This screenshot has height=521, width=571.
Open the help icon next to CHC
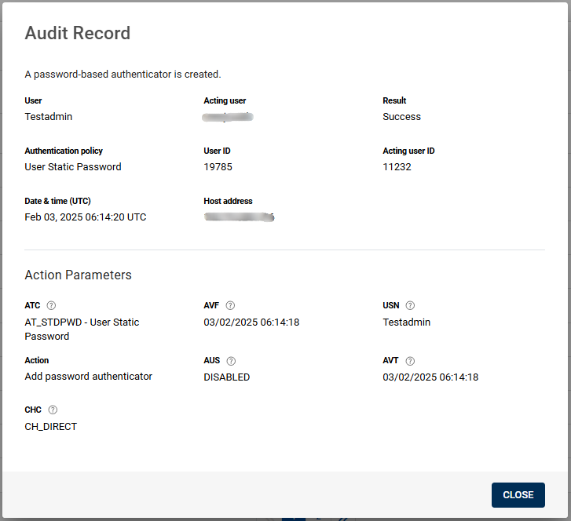point(53,410)
